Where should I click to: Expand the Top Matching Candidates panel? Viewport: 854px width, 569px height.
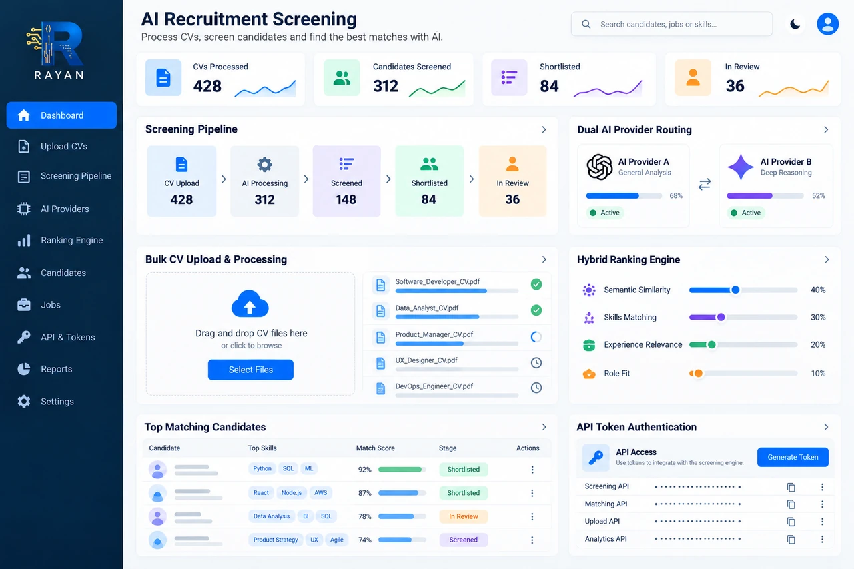pyautogui.click(x=544, y=427)
